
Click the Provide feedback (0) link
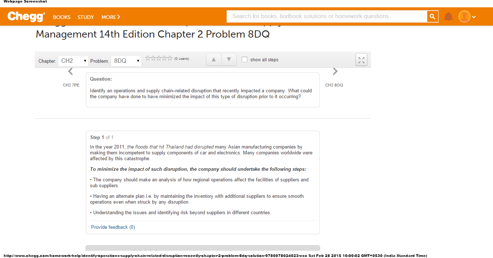(x=113, y=227)
